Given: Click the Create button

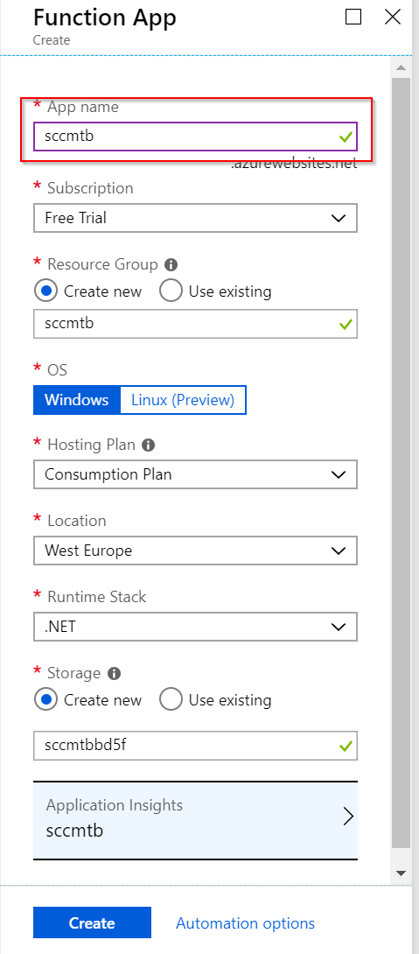Looking at the screenshot, I should tap(92, 923).
